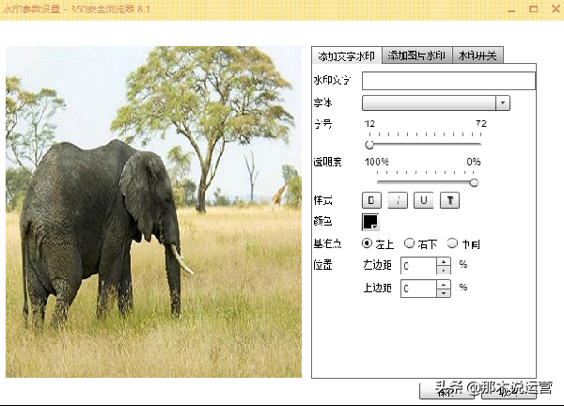Click the save button at the bottom

click(x=447, y=391)
